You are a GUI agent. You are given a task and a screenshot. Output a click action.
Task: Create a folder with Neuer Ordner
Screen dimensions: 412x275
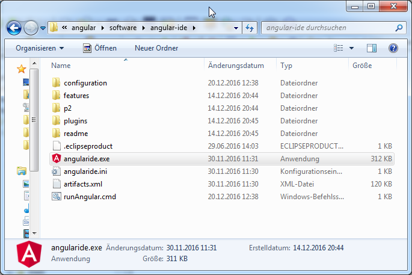pyautogui.click(x=156, y=48)
